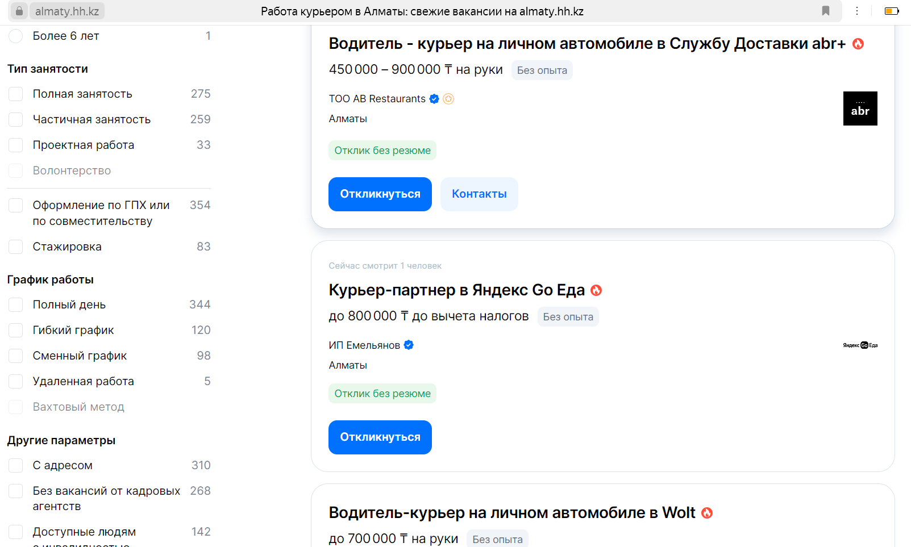Screen dimensions: 911x547
Task: Click Отклик без резюме tag on abr+ card
Action: [382, 151]
